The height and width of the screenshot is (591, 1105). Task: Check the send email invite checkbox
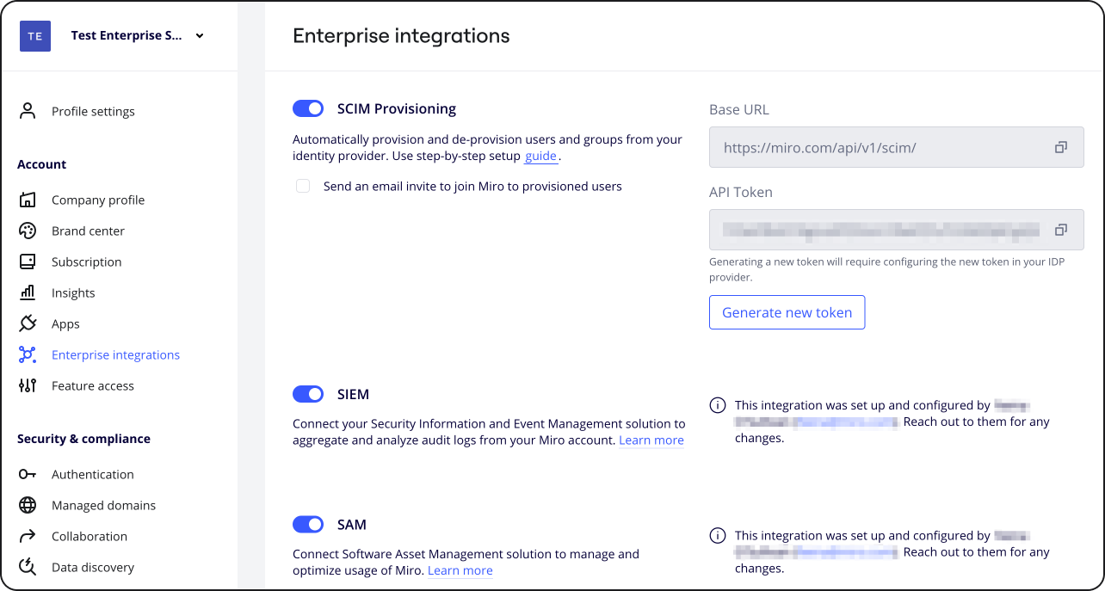point(303,186)
